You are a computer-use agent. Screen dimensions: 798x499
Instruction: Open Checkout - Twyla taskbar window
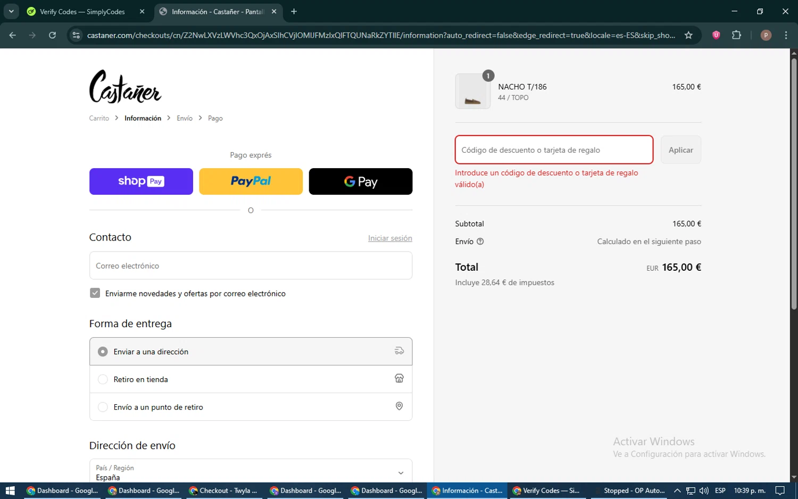225,490
